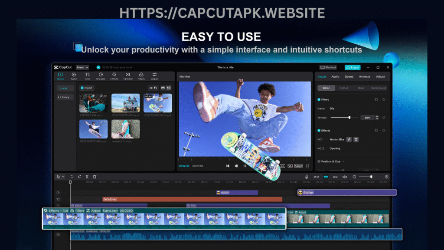
Task: Select the Mask sub-tab
Action: click(x=361, y=88)
